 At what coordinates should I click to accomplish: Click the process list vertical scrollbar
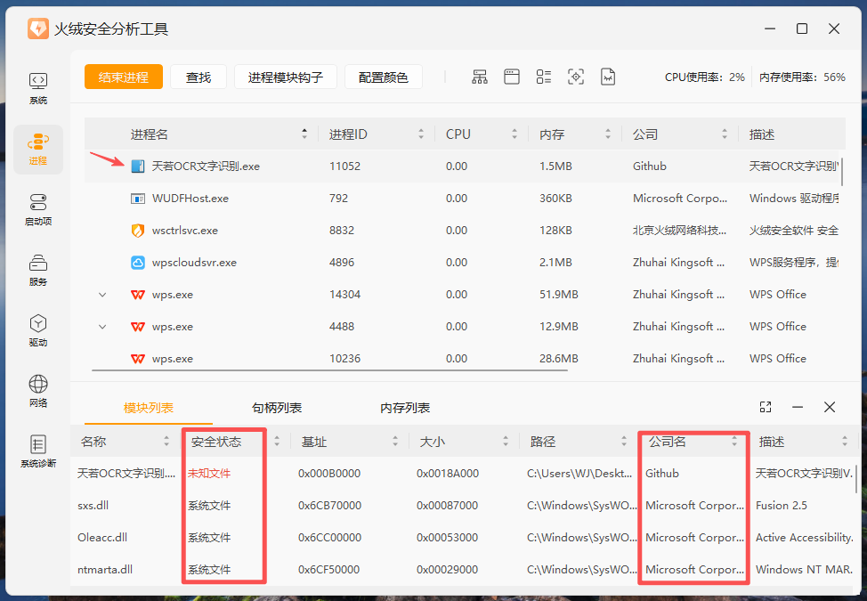point(842,172)
